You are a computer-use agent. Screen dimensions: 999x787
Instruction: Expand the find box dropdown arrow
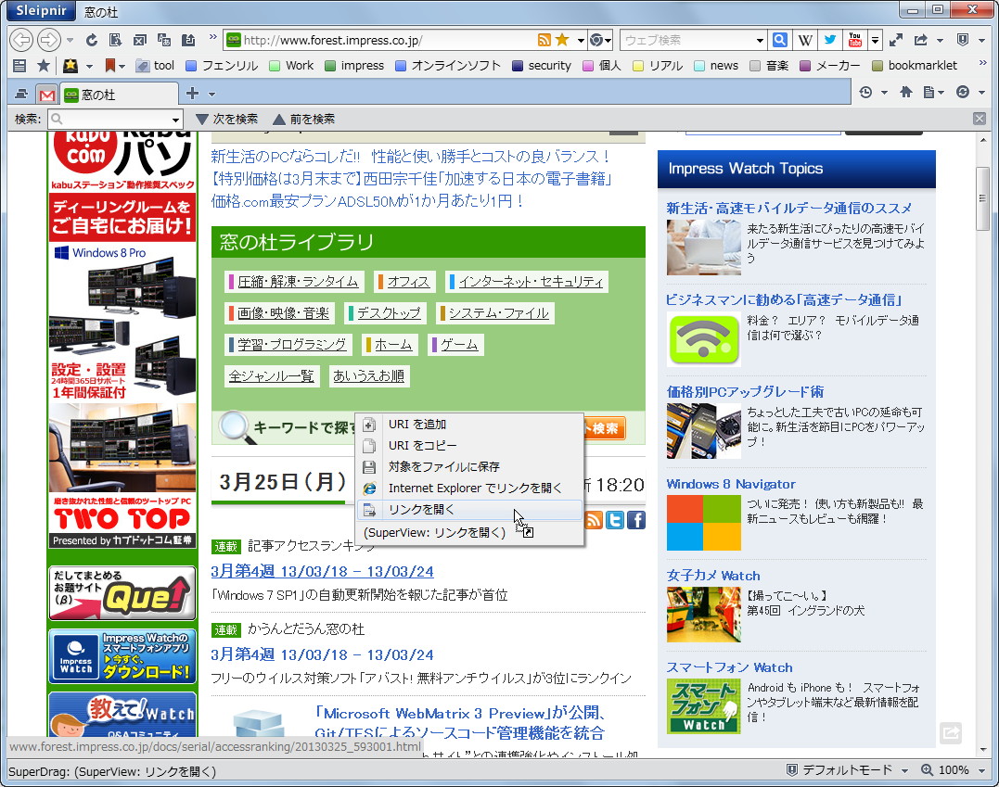pyautogui.click(x=175, y=119)
